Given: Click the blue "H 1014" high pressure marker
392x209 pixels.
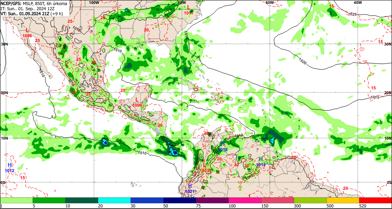Looking at the screenshot, I should pyautogui.click(x=261, y=162).
